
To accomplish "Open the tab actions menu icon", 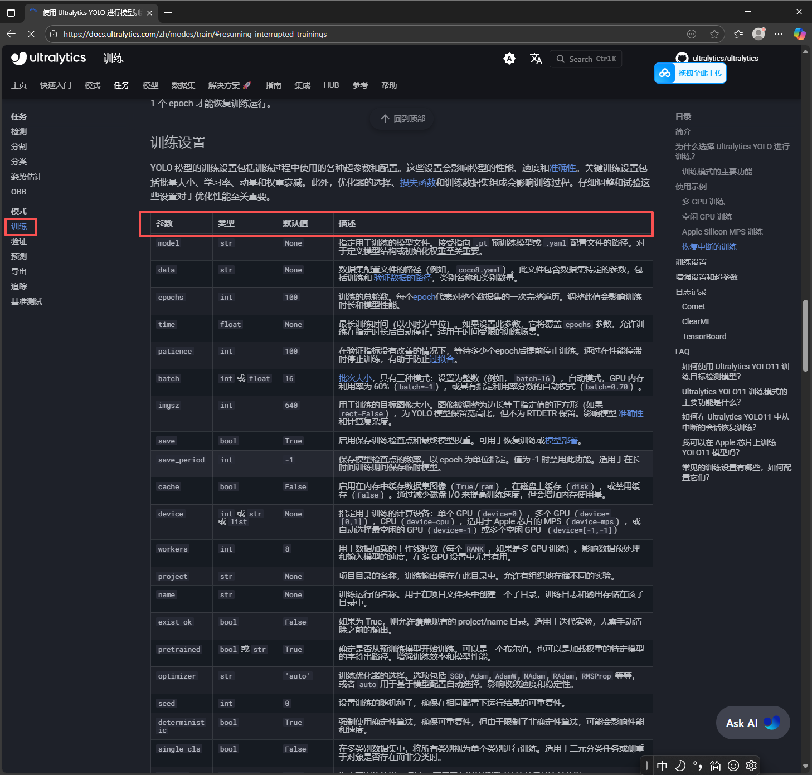I will (11, 12).
